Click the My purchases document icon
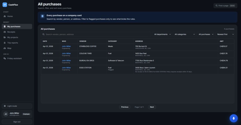This screenshot has width=241, height=125. [x=4, y=26]
